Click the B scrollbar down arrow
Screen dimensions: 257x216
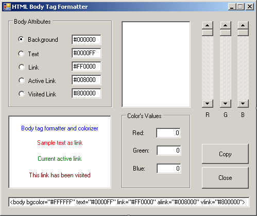(243, 104)
